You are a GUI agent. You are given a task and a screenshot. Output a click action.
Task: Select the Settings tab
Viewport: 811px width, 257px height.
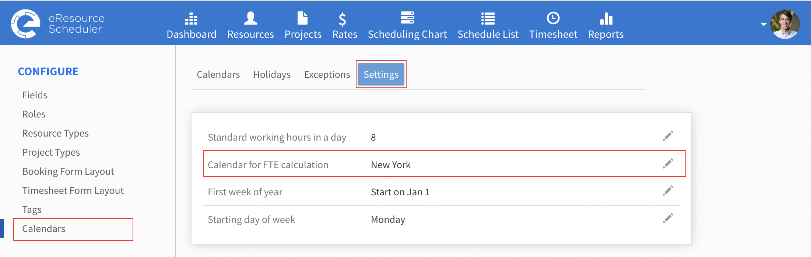coord(381,75)
